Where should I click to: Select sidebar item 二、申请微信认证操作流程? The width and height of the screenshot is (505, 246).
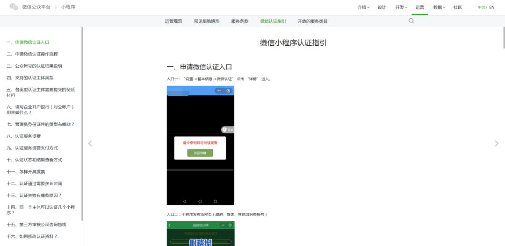click(32, 54)
